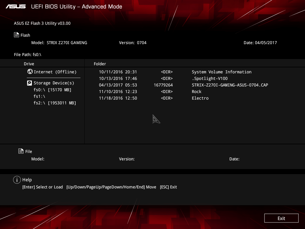Click the [ESC] Exit help hint
This screenshot has height=229, width=305.
[x=168, y=187]
